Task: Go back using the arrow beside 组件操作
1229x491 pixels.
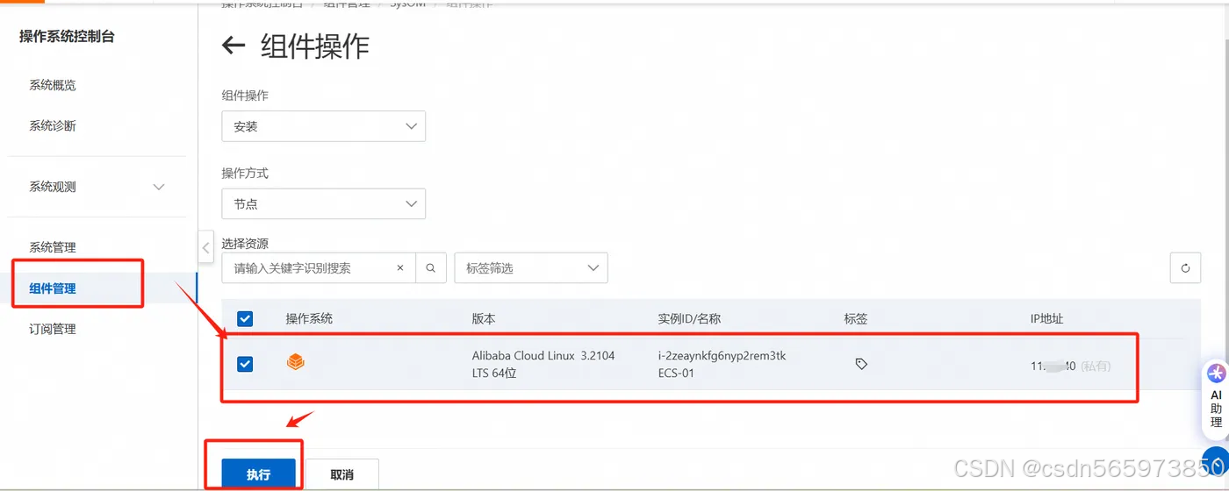Action: point(234,46)
